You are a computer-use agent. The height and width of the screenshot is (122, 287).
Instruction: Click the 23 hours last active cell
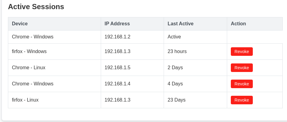click(x=177, y=52)
